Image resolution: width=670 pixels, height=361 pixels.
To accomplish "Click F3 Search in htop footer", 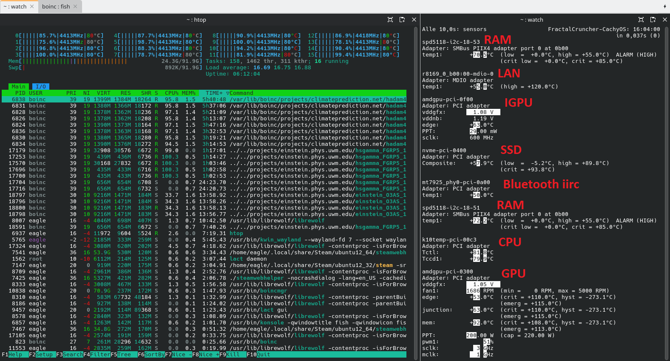I will click(x=70, y=355).
